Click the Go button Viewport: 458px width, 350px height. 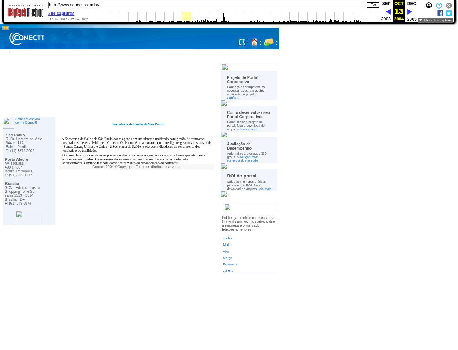373,5
